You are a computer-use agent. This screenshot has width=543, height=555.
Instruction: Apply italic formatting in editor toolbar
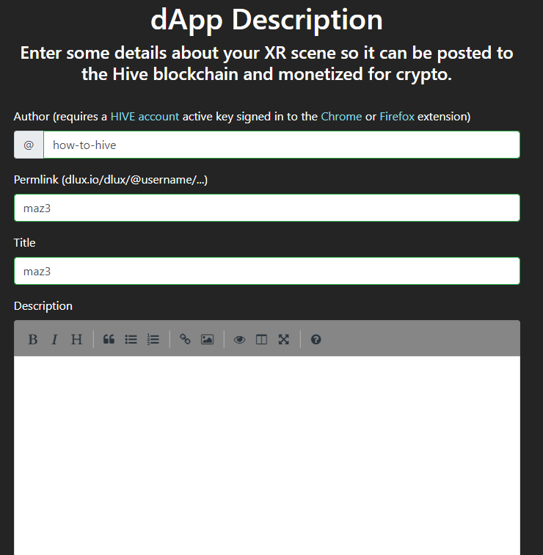coord(54,339)
